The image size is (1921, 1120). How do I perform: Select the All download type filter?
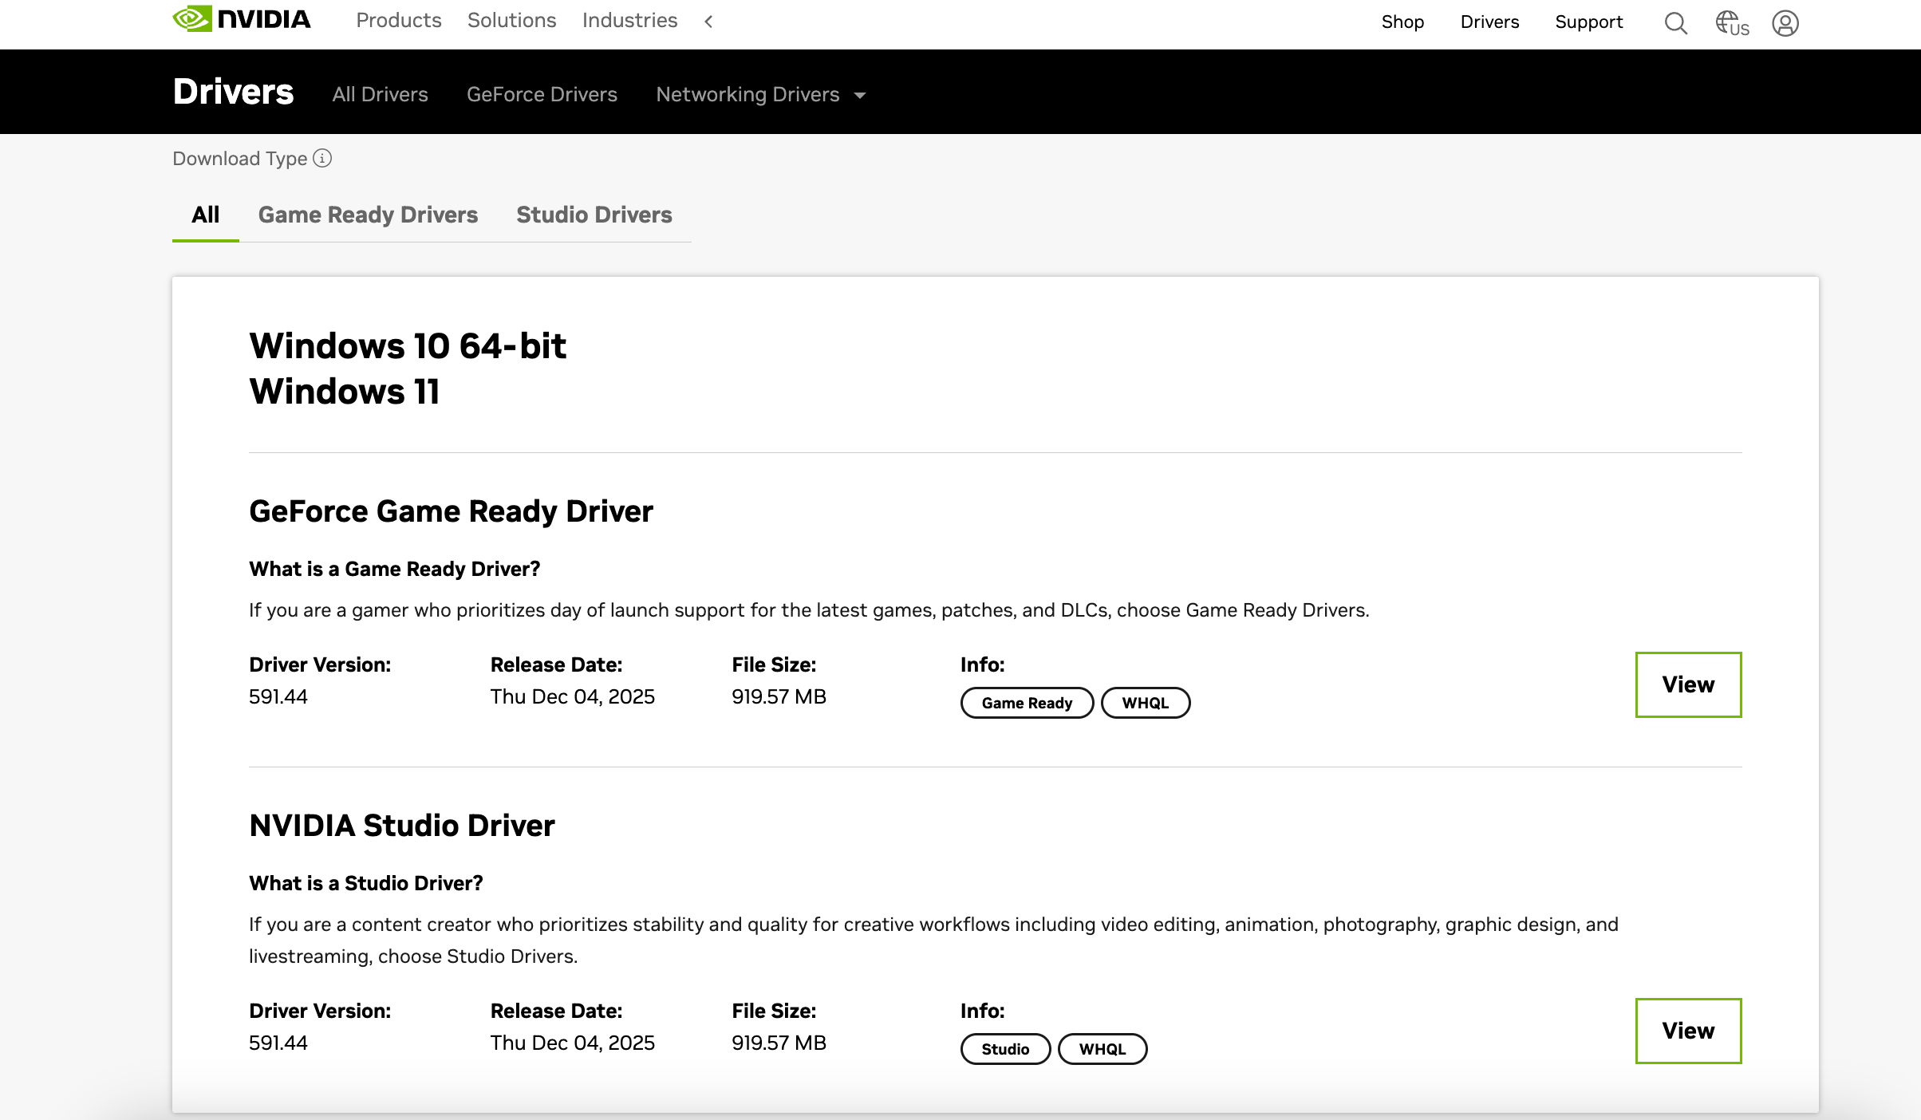205,215
